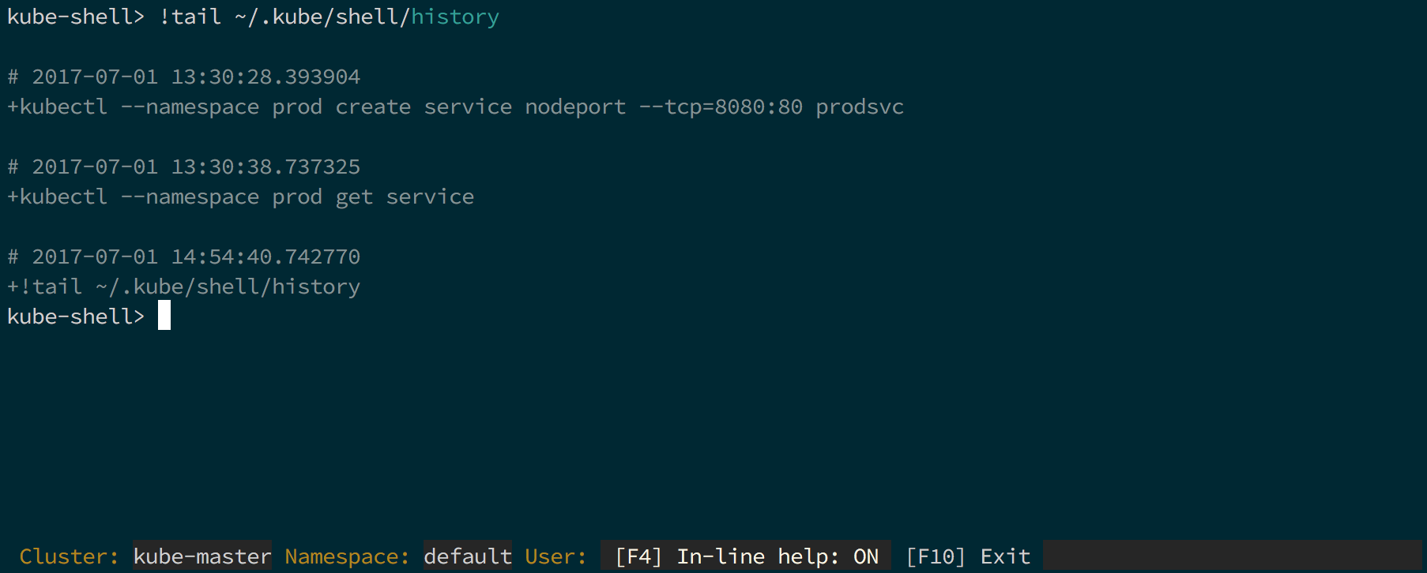
Task: Select the default namespace value
Action: 468,556
